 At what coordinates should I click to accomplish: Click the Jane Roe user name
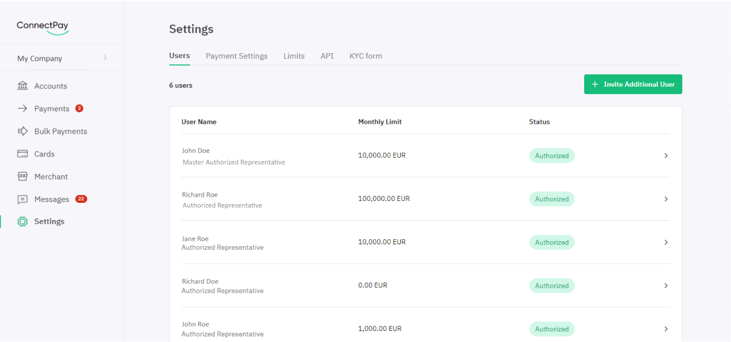195,239
